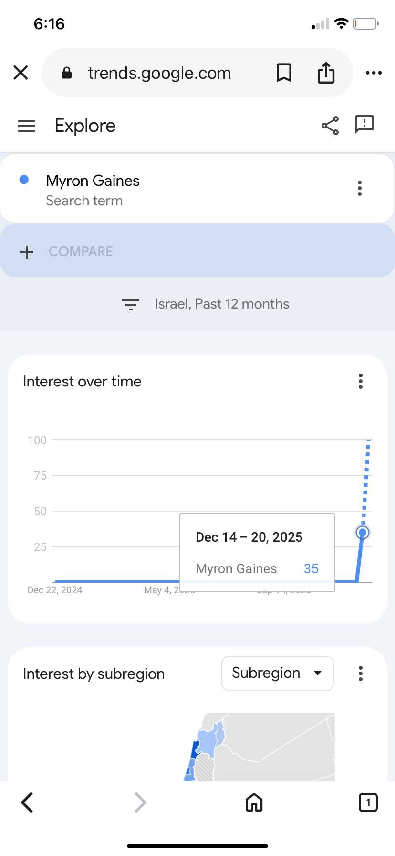Open the Israel, Past 12 months filters
This screenshot has height=856, width=395.
pos(206,304)
